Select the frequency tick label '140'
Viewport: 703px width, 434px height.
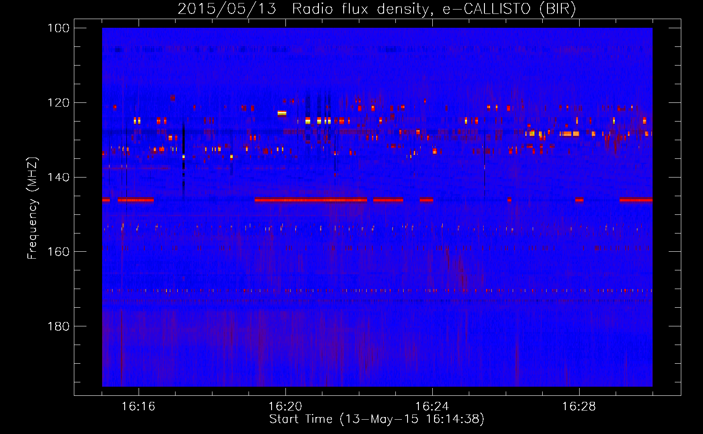coord(59,178)
